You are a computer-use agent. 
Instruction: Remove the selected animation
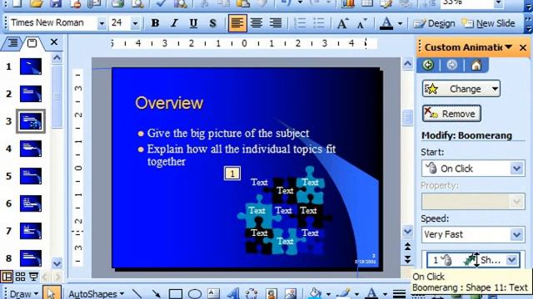(x=451, y=114)
